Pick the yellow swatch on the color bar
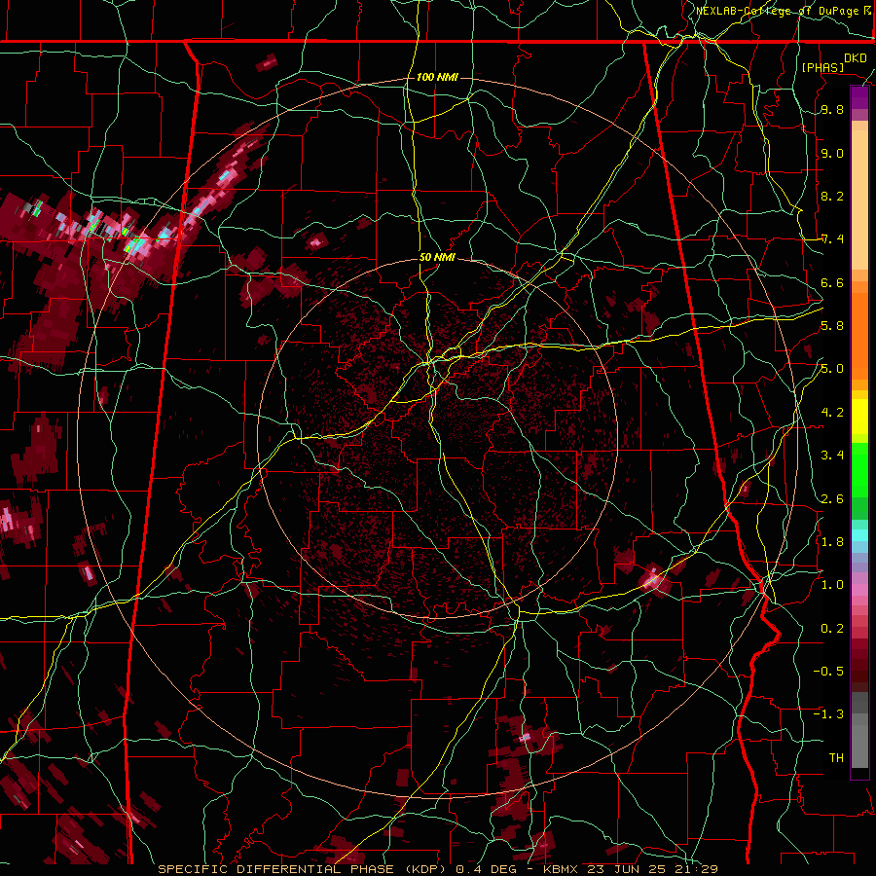Screen dimensions: 876x876 859,417
